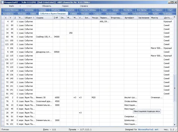Click the ΣHP value 34000
The image size is (178, 132).
click(57, 37)
